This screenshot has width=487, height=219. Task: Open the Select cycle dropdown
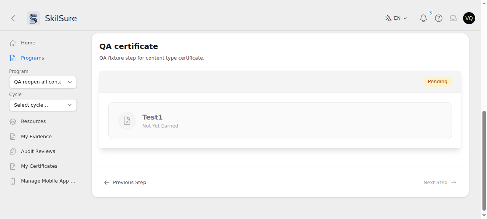(43, 105)
